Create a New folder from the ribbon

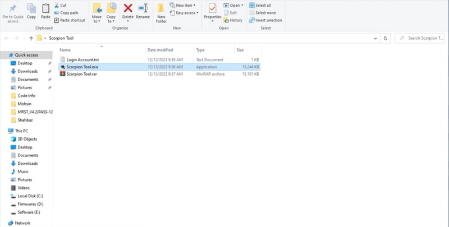[161, 13]
